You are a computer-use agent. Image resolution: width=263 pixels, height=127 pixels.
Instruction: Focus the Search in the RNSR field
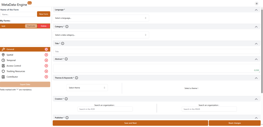click(209, 109)
